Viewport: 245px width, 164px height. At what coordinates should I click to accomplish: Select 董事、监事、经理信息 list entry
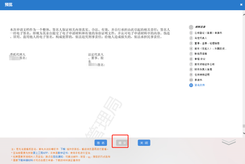(207, 43)
